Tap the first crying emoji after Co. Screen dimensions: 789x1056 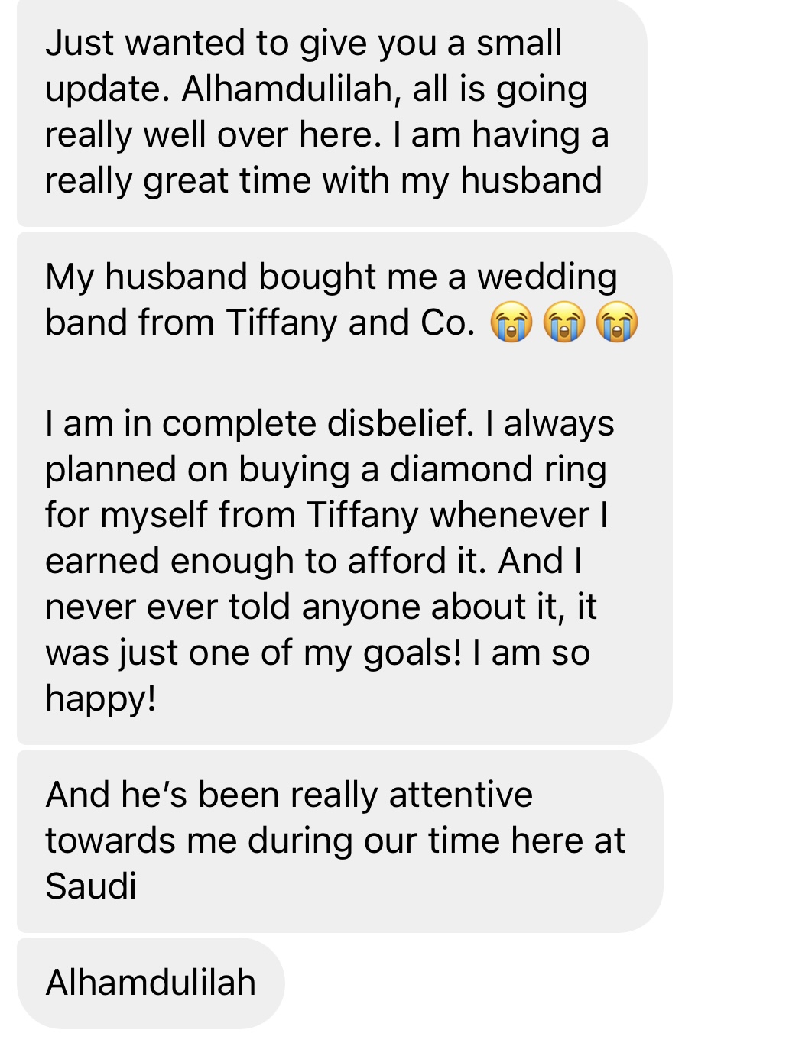click(x=511, y=322)
